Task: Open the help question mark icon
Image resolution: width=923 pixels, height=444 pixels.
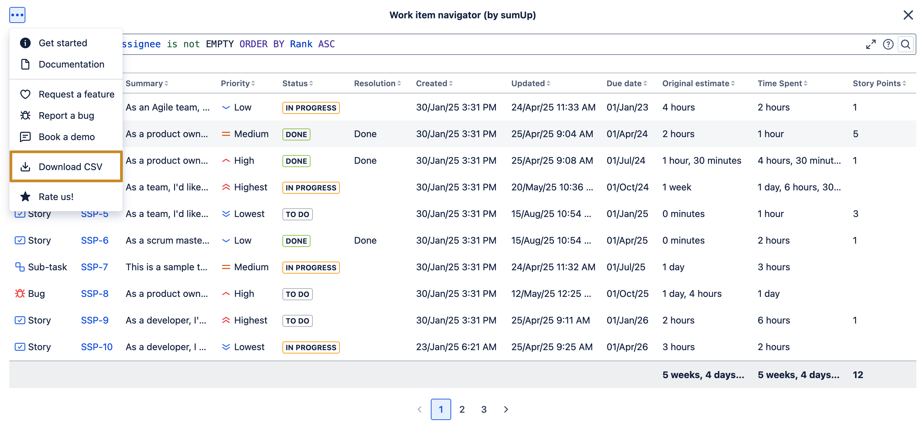Action: (x=888, y=44)
